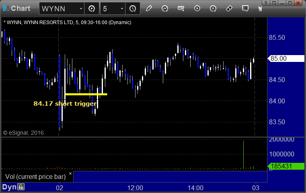Click the Dyn label at bottom left
The image size is (306, 193).
9,187
